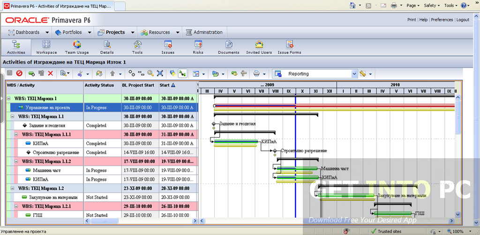Collapse WBS: ТЕЦ Марица 1.1.1 node
Screen dimensions: 480x235
[16, 134]
